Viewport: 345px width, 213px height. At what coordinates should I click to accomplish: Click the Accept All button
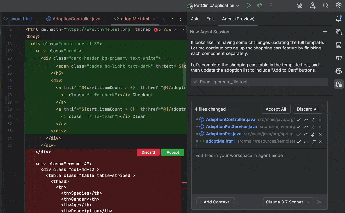pyautogui.click(x=276, y=109)
